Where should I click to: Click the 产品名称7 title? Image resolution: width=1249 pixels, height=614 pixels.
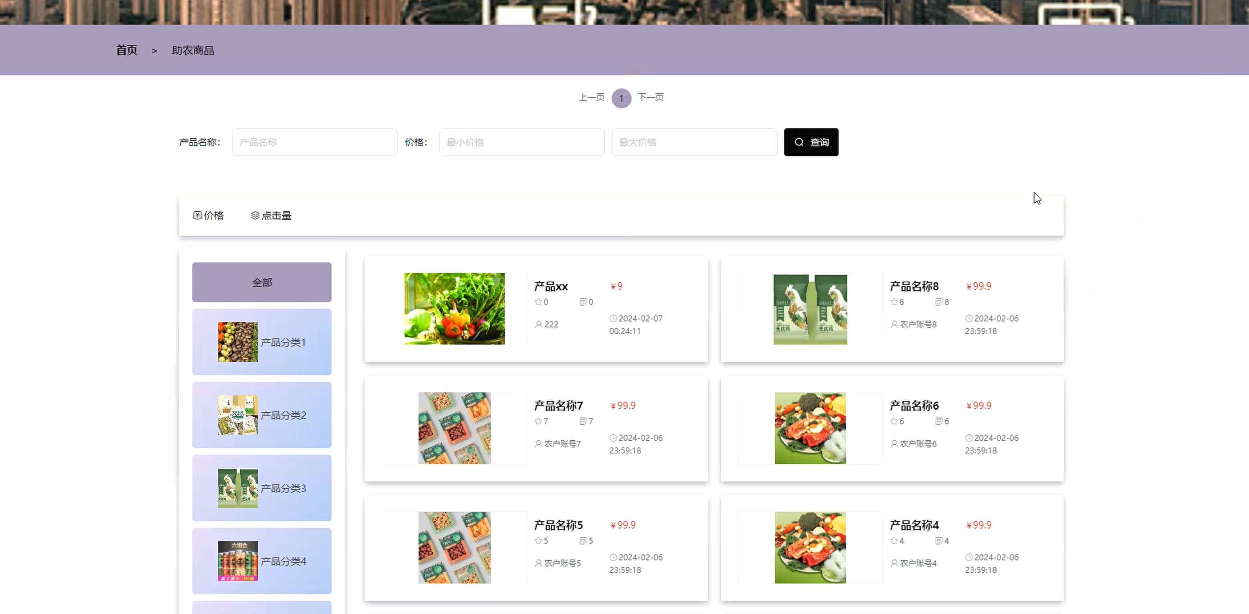[x=559, y=406]
